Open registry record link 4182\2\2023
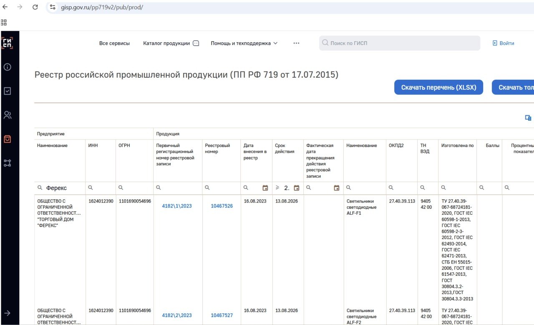The width and height of the screenshot is (534, 325). coord(177,315)
